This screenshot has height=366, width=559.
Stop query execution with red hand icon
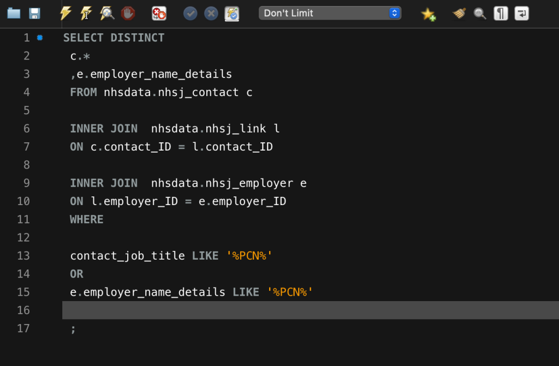click(128, 14)
